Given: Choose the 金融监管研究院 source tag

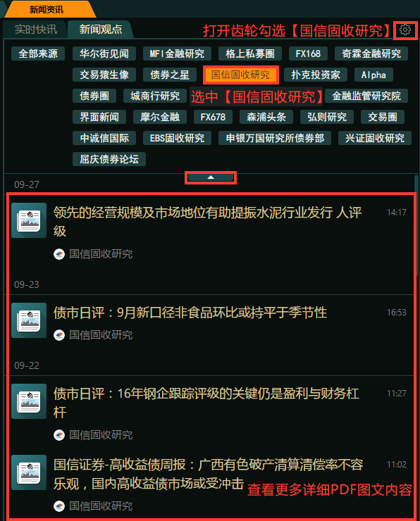Looking at the screenshot, I should click(366, 96).
